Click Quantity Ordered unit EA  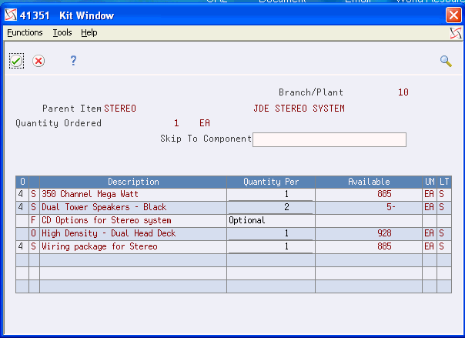(x=205, y=123)
